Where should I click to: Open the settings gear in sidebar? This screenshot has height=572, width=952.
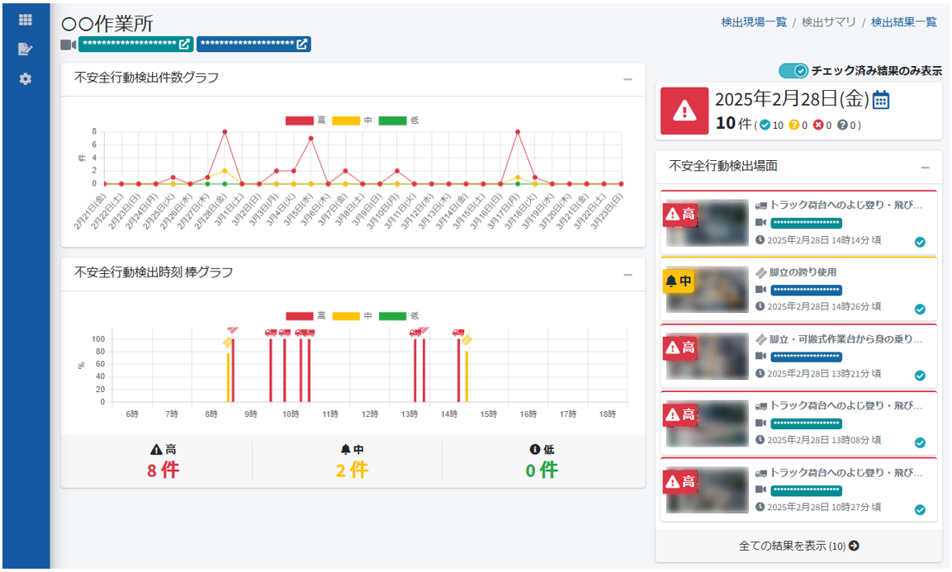pos(25,79)
